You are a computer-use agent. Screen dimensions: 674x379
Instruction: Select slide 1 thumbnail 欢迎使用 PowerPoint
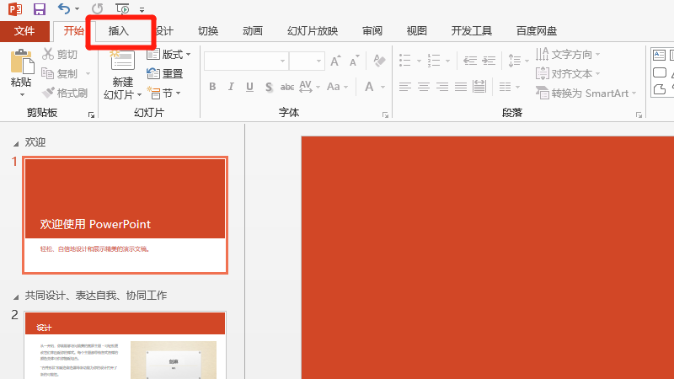pyautogui.click(x=125, y=216)
